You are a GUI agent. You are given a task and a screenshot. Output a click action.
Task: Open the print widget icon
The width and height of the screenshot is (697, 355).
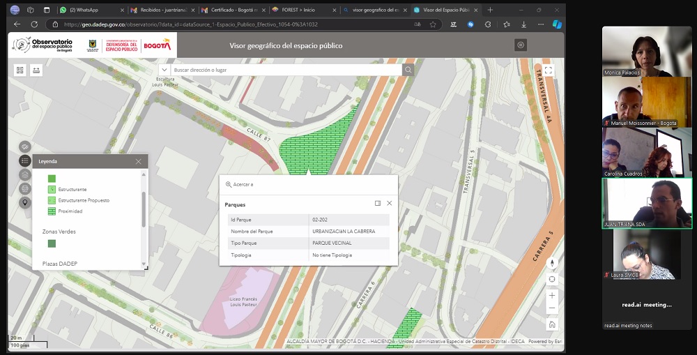click(25, 188)
